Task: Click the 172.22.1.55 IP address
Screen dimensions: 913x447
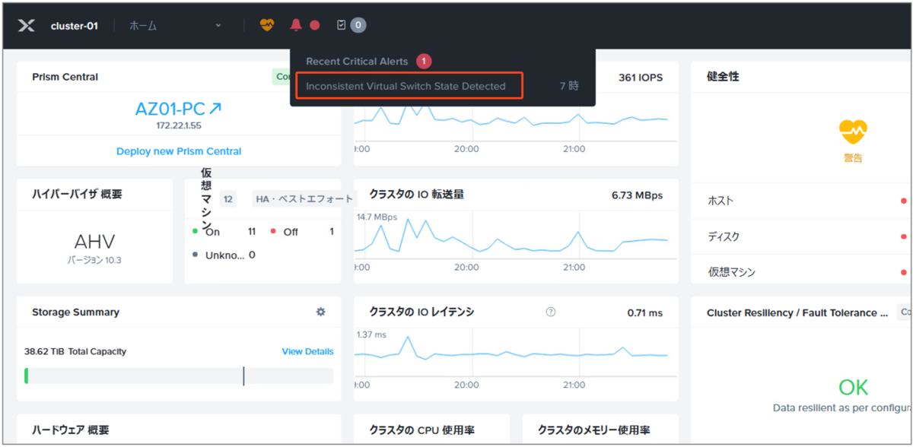Action: coord(179,125)
